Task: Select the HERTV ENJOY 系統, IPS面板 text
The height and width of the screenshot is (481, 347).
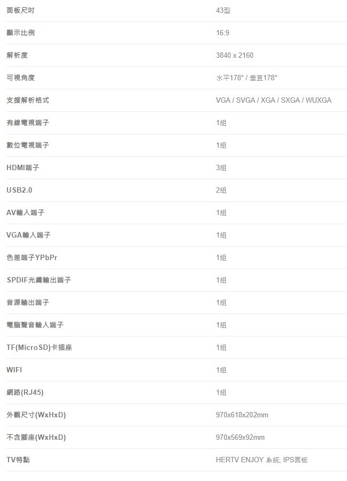Action: point(262,460)
